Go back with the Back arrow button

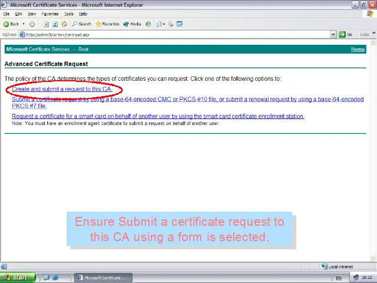(x=11, y=24)
